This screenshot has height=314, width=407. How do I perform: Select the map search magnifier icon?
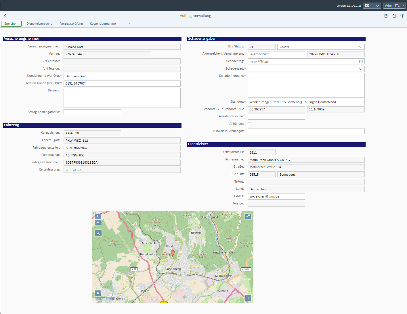(x=98, y=233)
